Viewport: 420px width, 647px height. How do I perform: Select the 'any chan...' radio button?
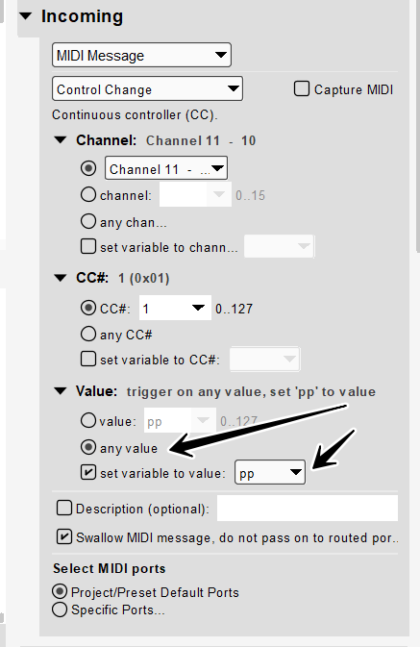point(88,221)
